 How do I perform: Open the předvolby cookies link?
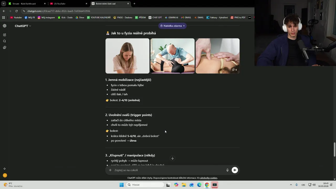[x=209, y=178]
